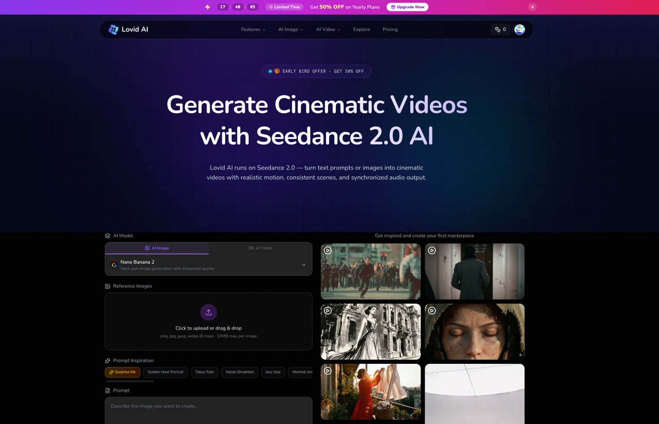This screenshot has width=659, height=424.
Task: Expand the AI Image nav dropdown
Action: pyautogui.click(x=291, y=29)
